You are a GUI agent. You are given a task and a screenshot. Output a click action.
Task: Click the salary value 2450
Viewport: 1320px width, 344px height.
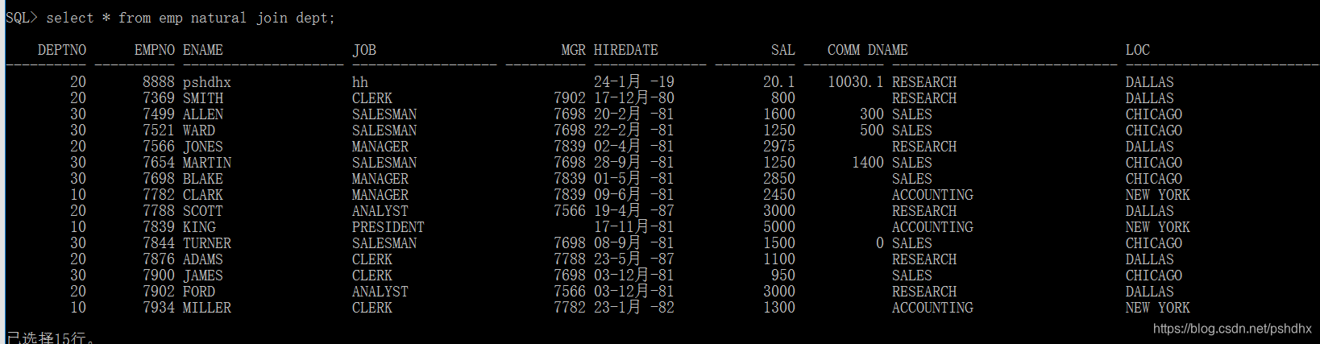coord(779,195)
